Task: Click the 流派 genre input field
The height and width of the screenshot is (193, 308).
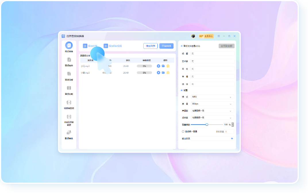Action: click(212, 84)
